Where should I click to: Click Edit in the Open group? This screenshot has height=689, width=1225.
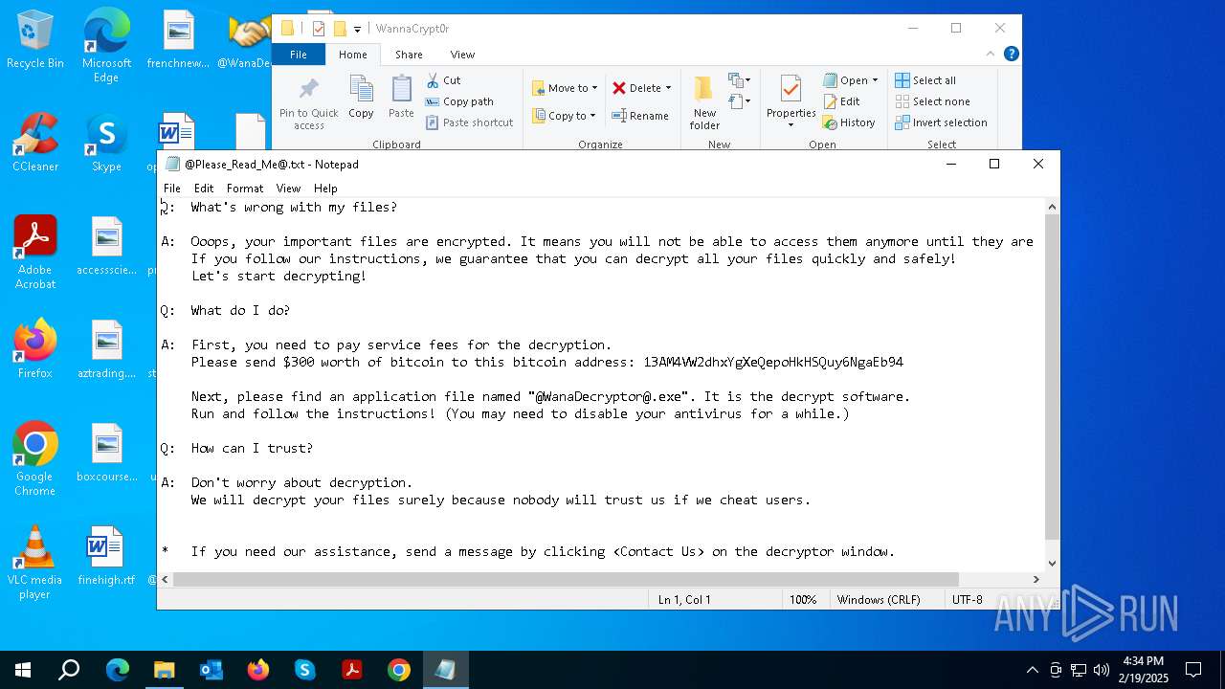point(842,101)
